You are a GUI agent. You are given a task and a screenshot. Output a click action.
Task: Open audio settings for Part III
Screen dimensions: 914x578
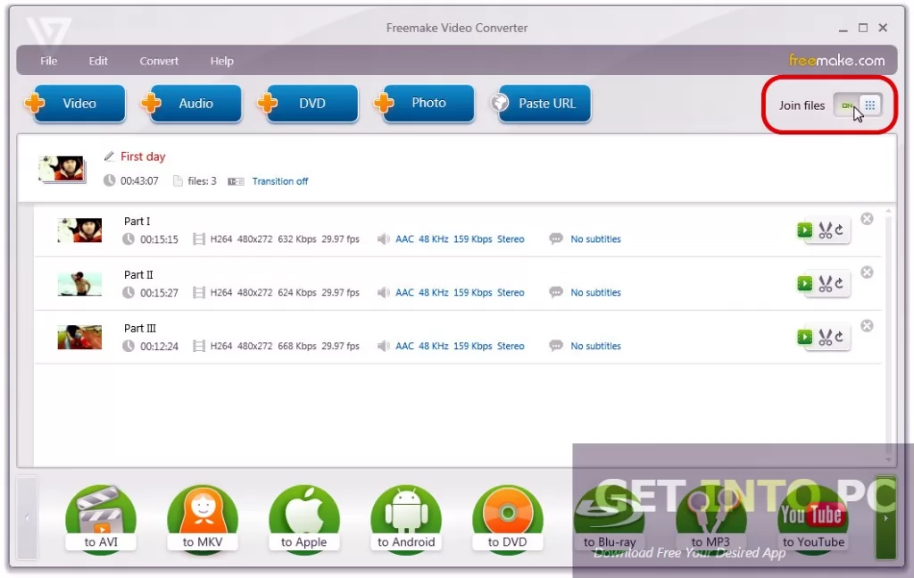pyautogui.click(x=460, y=346)
